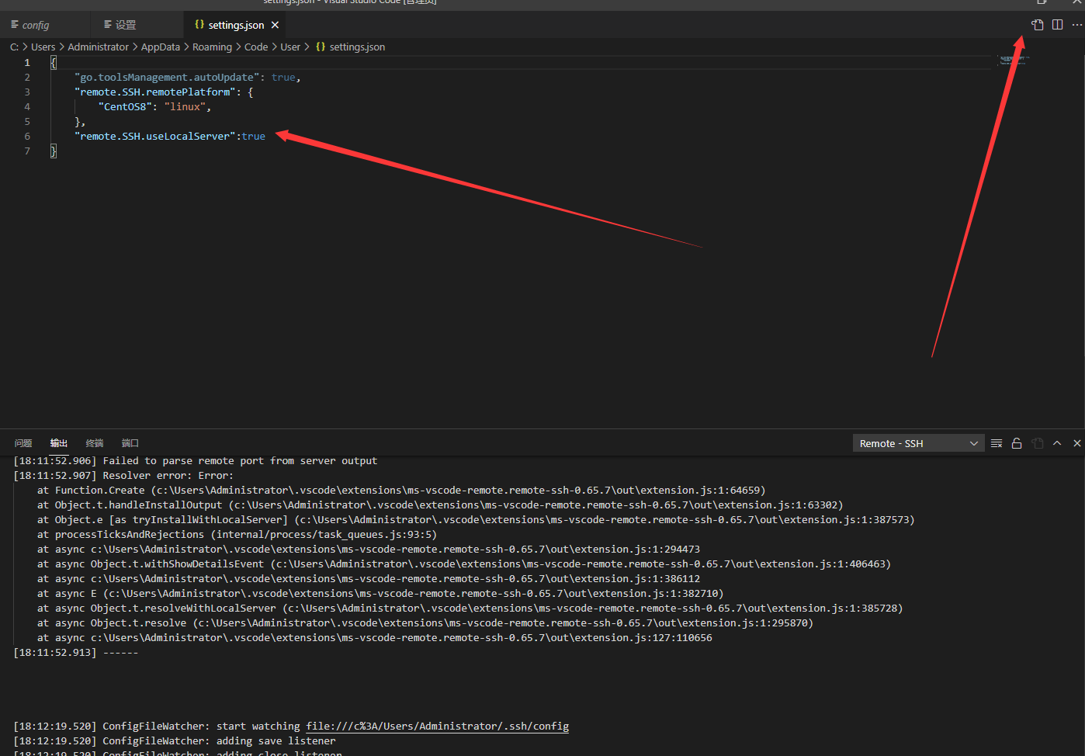The width and height of the screenshot is (1085, 756).
Task: Click the Roaming breadcrumb segment
Action: click(212, 47)
